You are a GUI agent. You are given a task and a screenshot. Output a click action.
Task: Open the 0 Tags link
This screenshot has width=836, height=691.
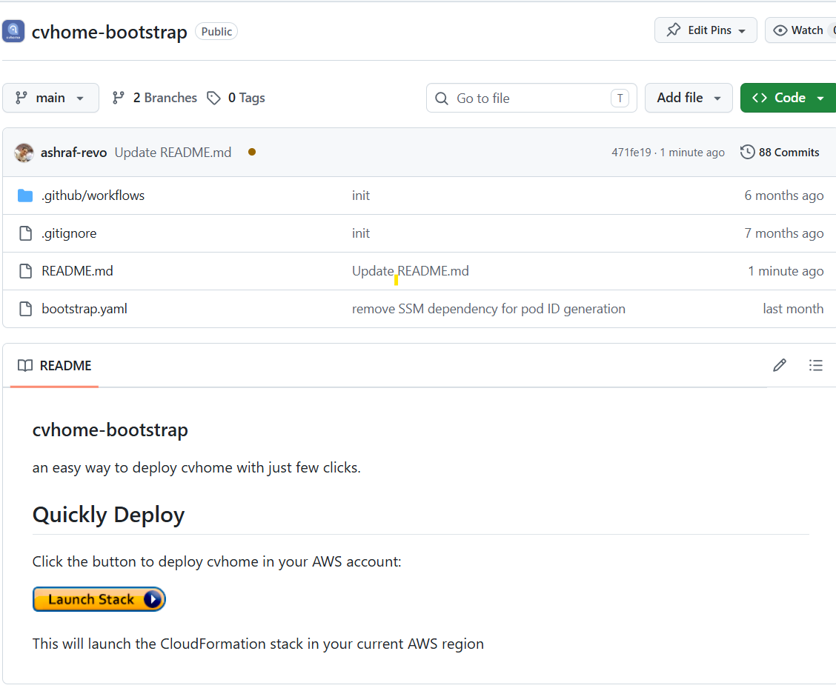click(x=236, y=98)
